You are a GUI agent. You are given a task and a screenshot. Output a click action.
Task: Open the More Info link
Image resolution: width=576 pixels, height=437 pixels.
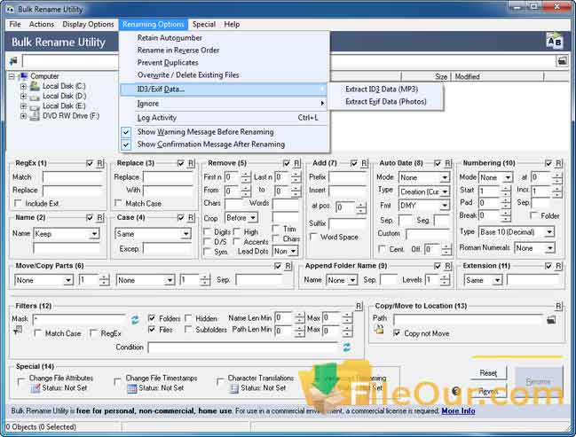458,410
